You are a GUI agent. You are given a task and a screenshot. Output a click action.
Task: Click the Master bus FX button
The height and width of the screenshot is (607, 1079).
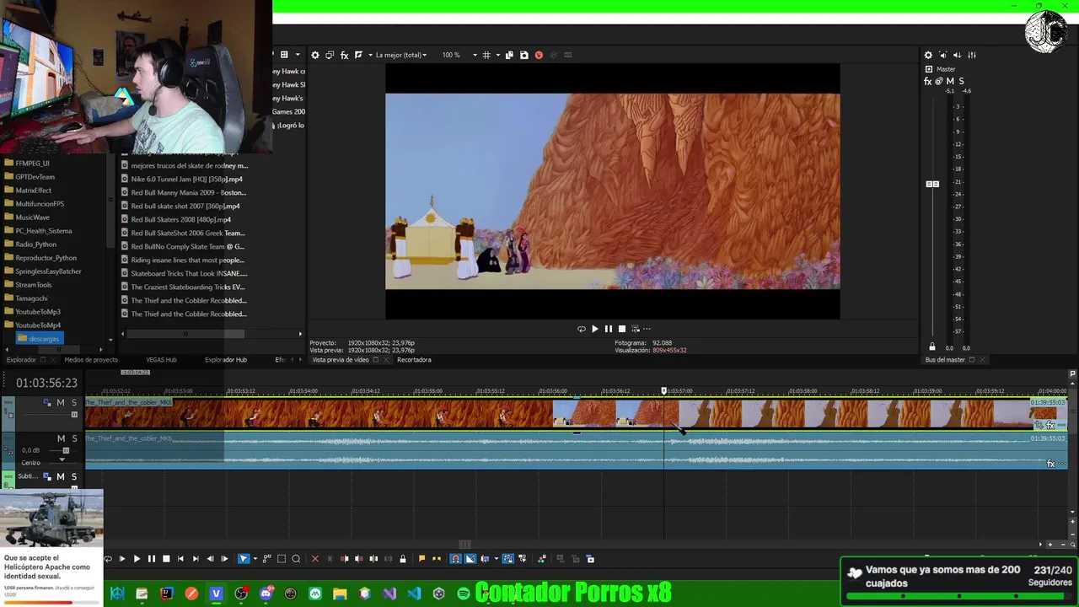point(928,82)
